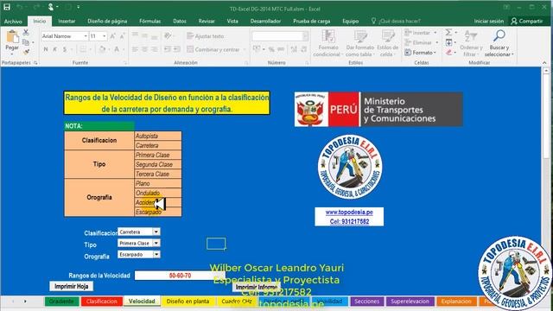The height and width of the screenshot is (311, 553).
Task: Increase font size with larger A icon
Action: [113, 36]
